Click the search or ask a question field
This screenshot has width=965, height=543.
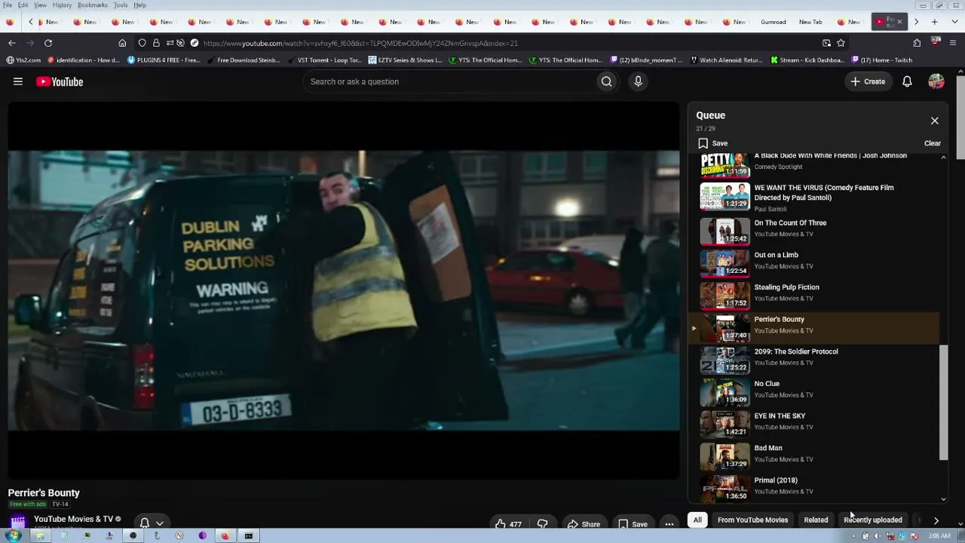pos(450,81)
